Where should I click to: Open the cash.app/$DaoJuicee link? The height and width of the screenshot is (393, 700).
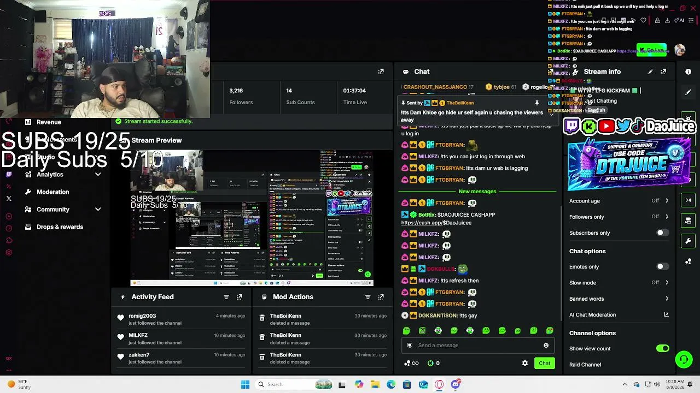click(x=436, y=223)
